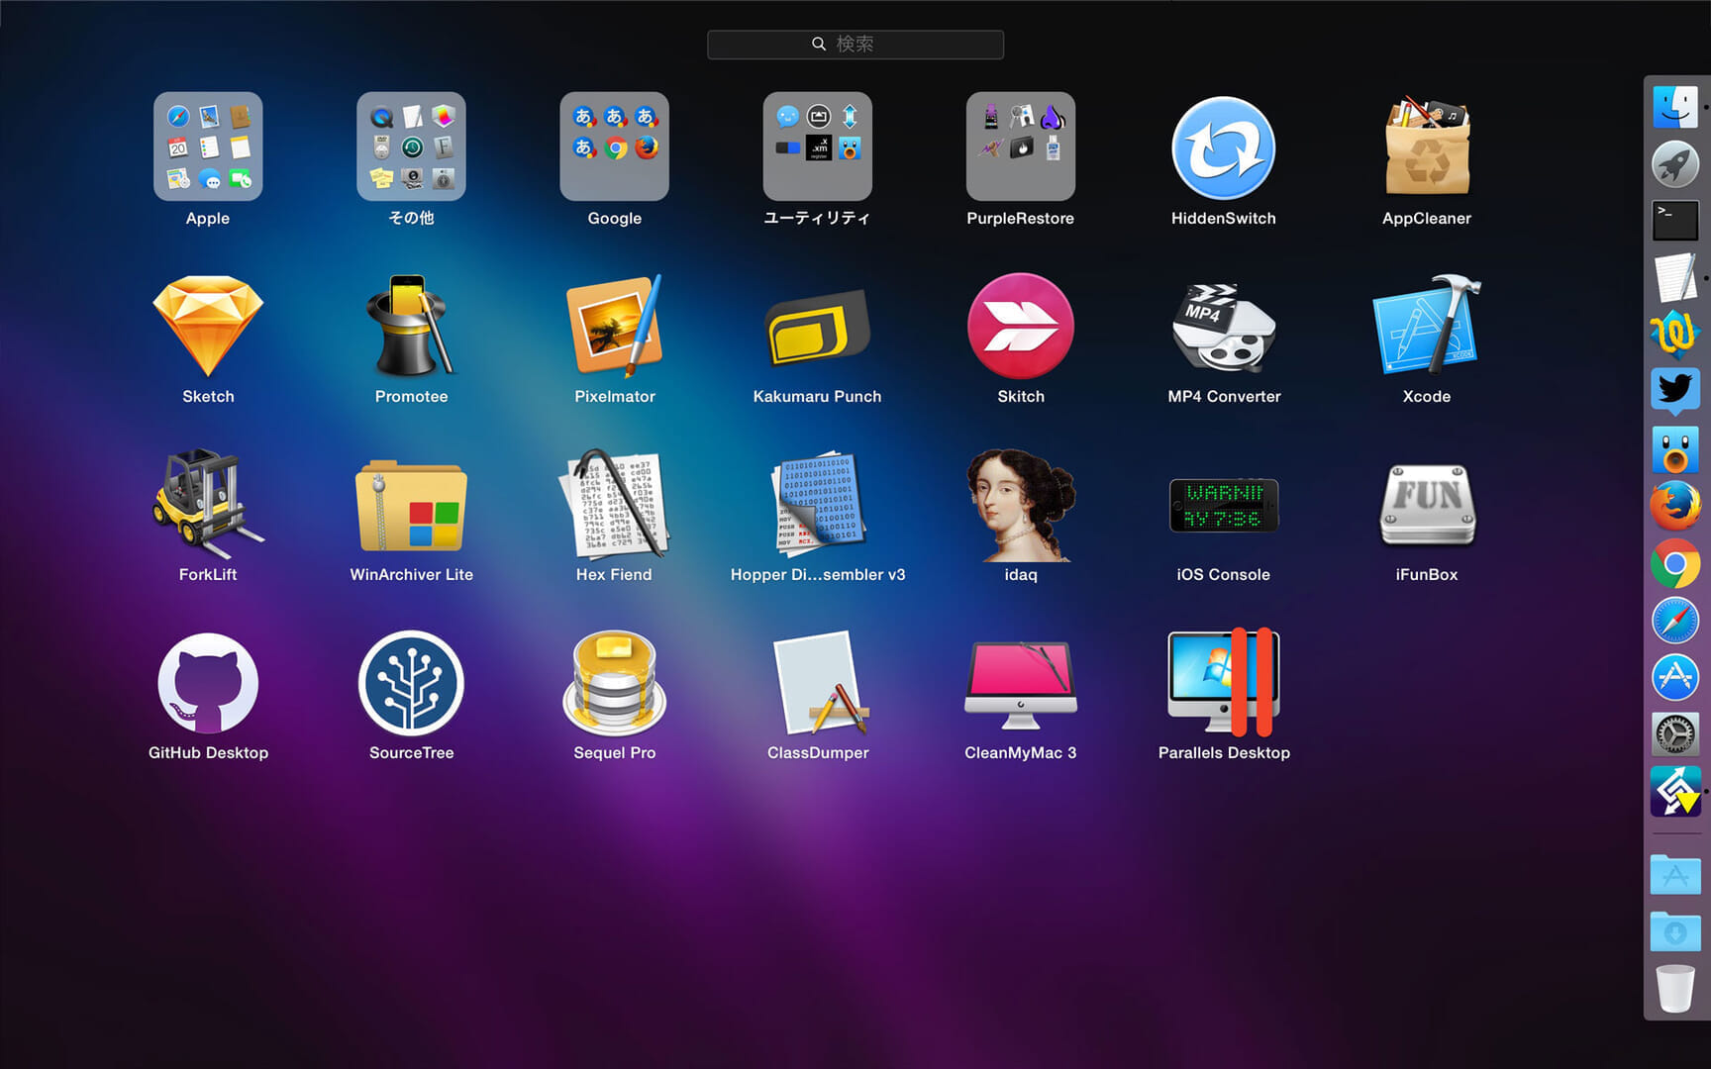The height and width of the screenshot is (1069, 1711).
Task: Open Hex Fiend editor
Action: coord(614,505)
